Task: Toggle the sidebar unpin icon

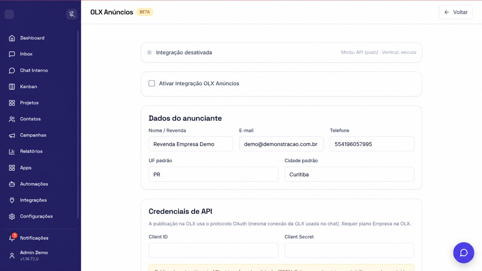Action: [72, 14]
